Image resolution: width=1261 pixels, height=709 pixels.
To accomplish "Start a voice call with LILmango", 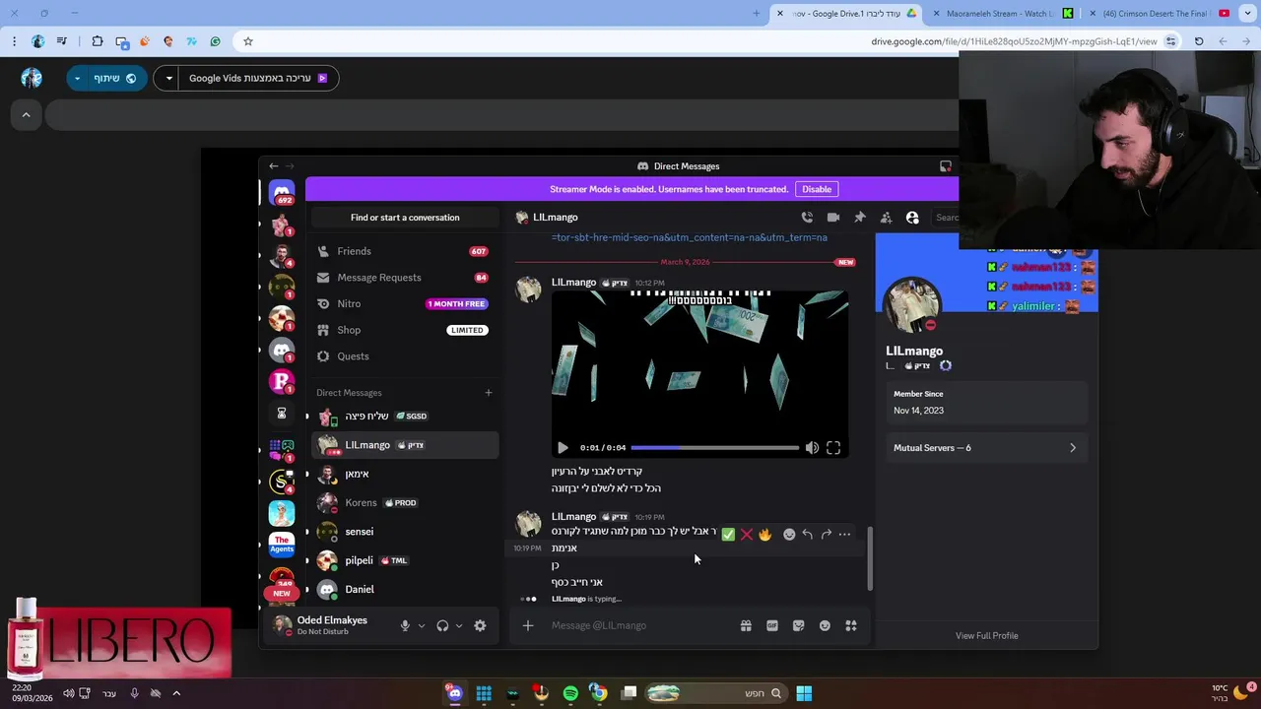I will pyautogui.click(x=807, y=218).
